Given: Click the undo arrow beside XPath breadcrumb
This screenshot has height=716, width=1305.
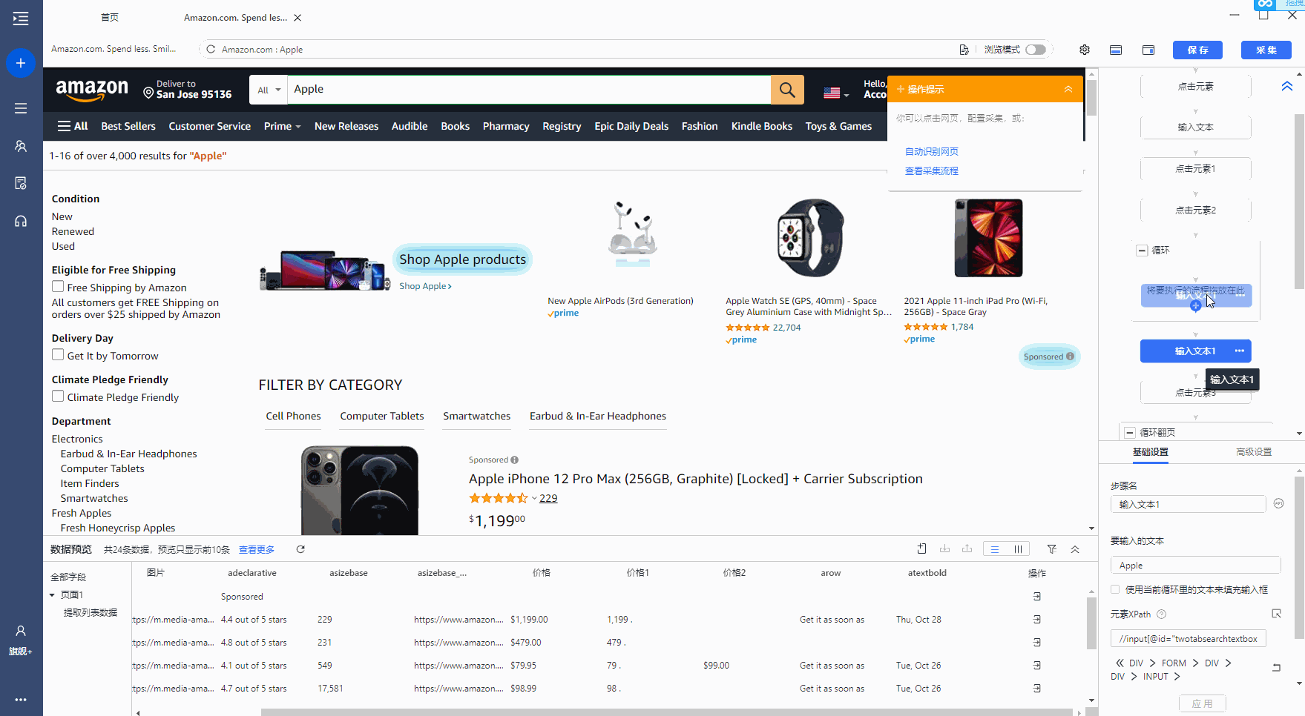Looking at the screenshot, I should coord(1276,668).
